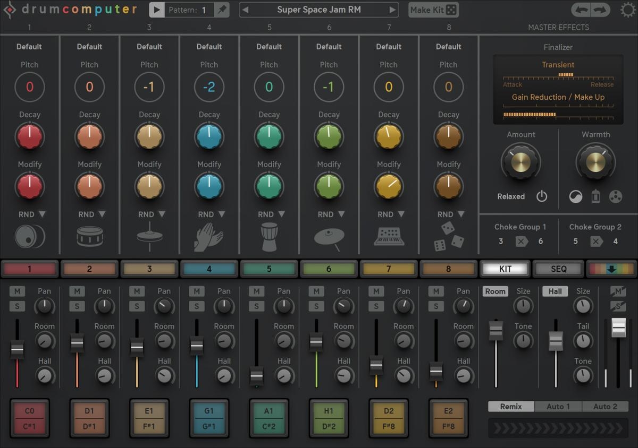Viewport: 638px width, 448px height.
Task: Click the clapping hands icon on channel 4
Action: pyautogui.click(x=209, y=237)
